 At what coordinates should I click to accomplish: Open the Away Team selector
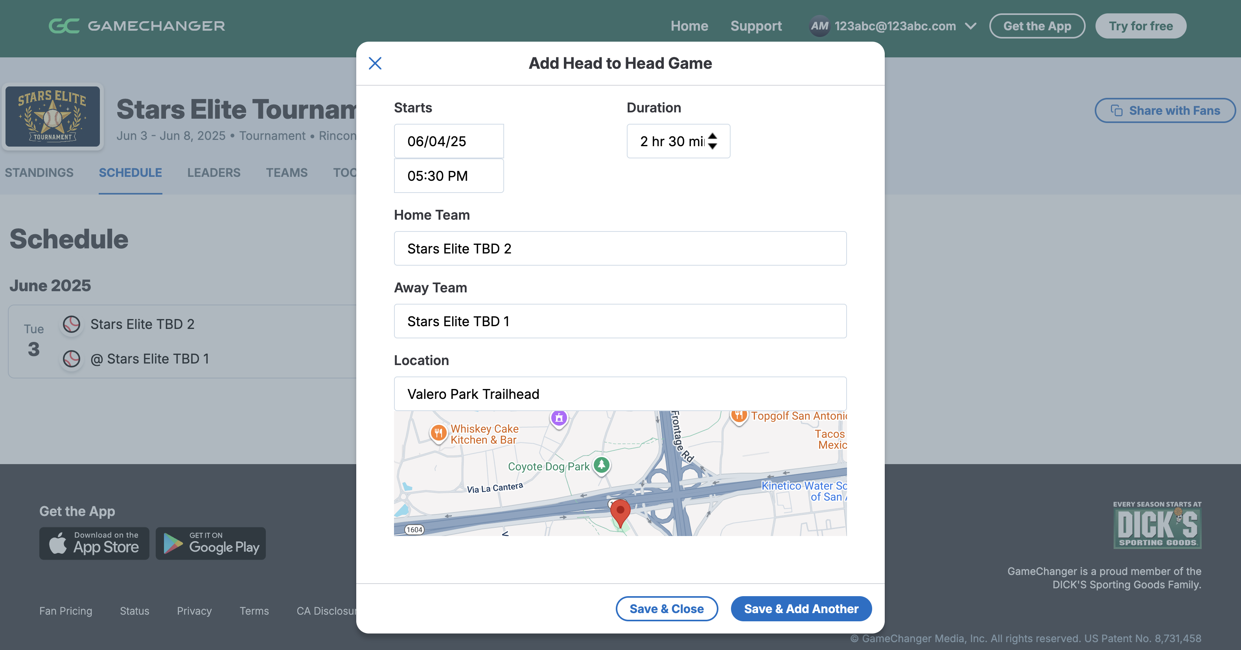[620, 321]
